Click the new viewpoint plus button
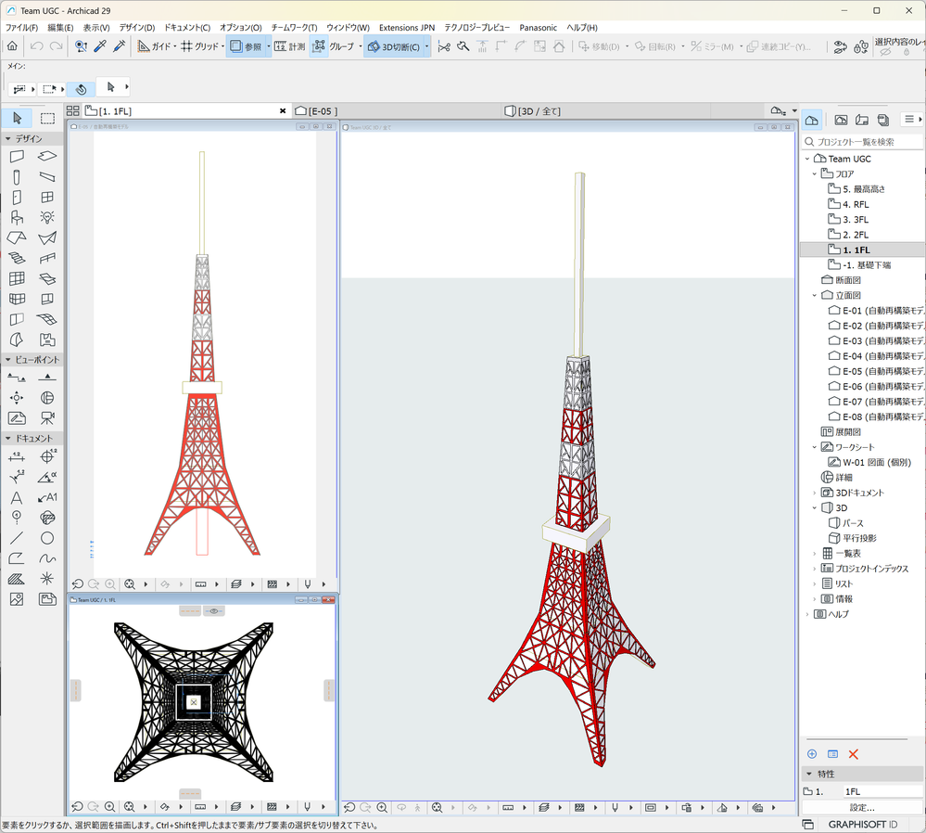Image resolution: width=926 pixels, height=833 pixels. point(812,754)
